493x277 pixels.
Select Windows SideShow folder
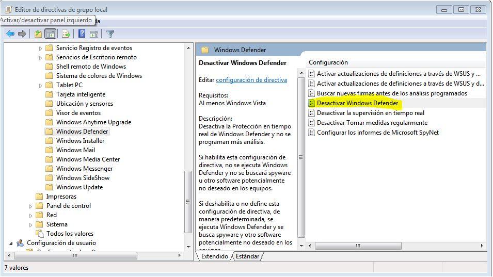(83, 178)
